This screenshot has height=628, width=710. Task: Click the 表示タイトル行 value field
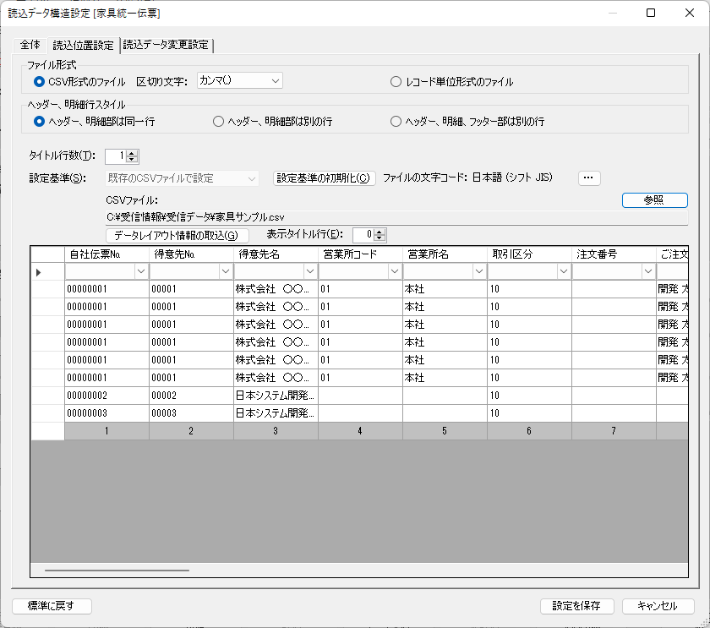click(363, 234)
